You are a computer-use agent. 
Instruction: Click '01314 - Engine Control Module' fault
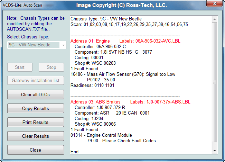101,135
